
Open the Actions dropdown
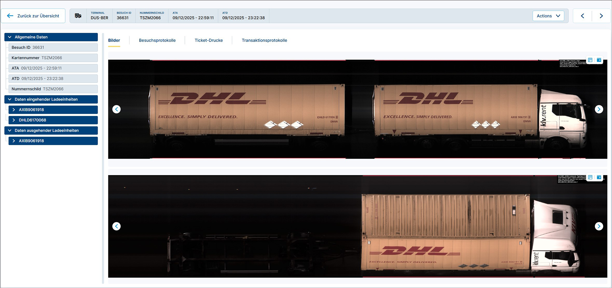click(x=548, y=16)
